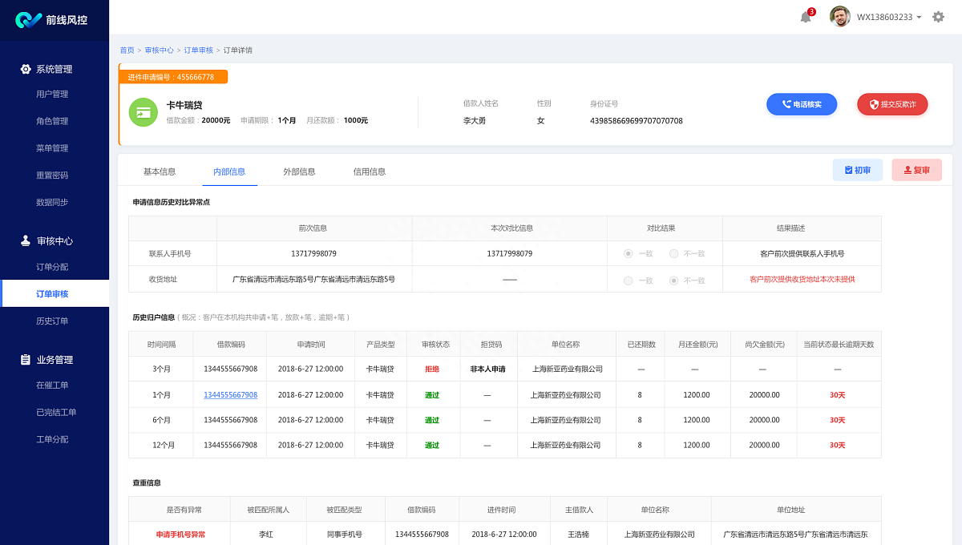Open 在催工单 in the sidebar
The height and width of the screenshot is (545, 962).
coord(52,386)
